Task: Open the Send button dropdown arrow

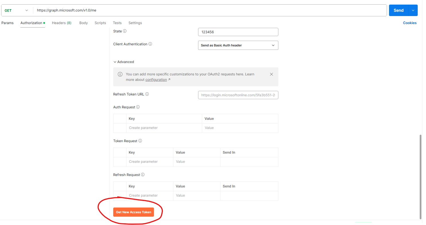Action: pyautogui.click(x=413, y=10)
